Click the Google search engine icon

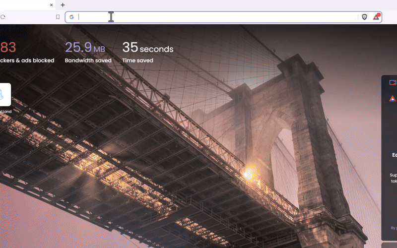(71, 17)
